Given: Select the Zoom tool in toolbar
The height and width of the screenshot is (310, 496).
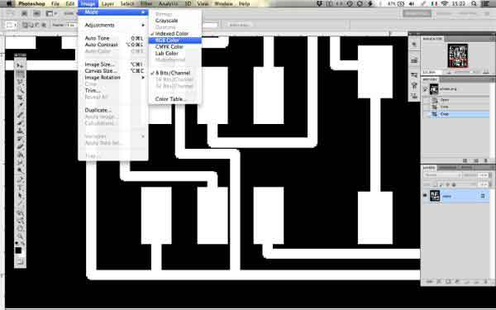Looking at the screenshot, I should tap(20, 236).
